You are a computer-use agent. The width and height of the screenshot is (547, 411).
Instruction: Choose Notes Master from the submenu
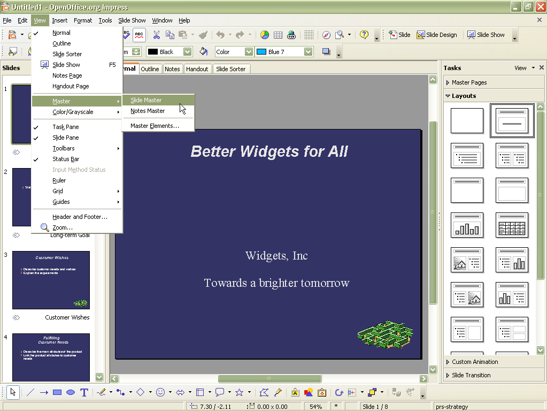tap(158, 111)
